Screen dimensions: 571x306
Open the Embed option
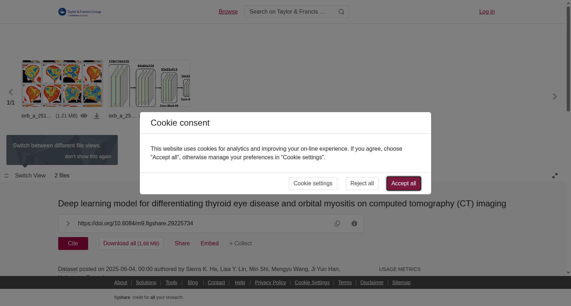tap(209, 244)
